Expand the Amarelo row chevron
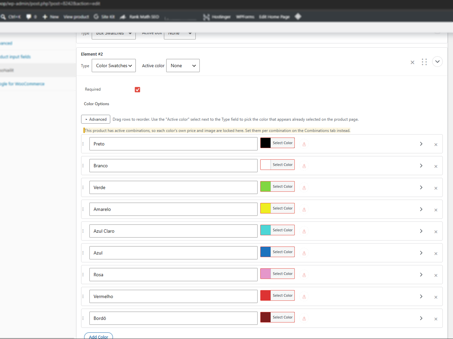 (x=421, y=209)
